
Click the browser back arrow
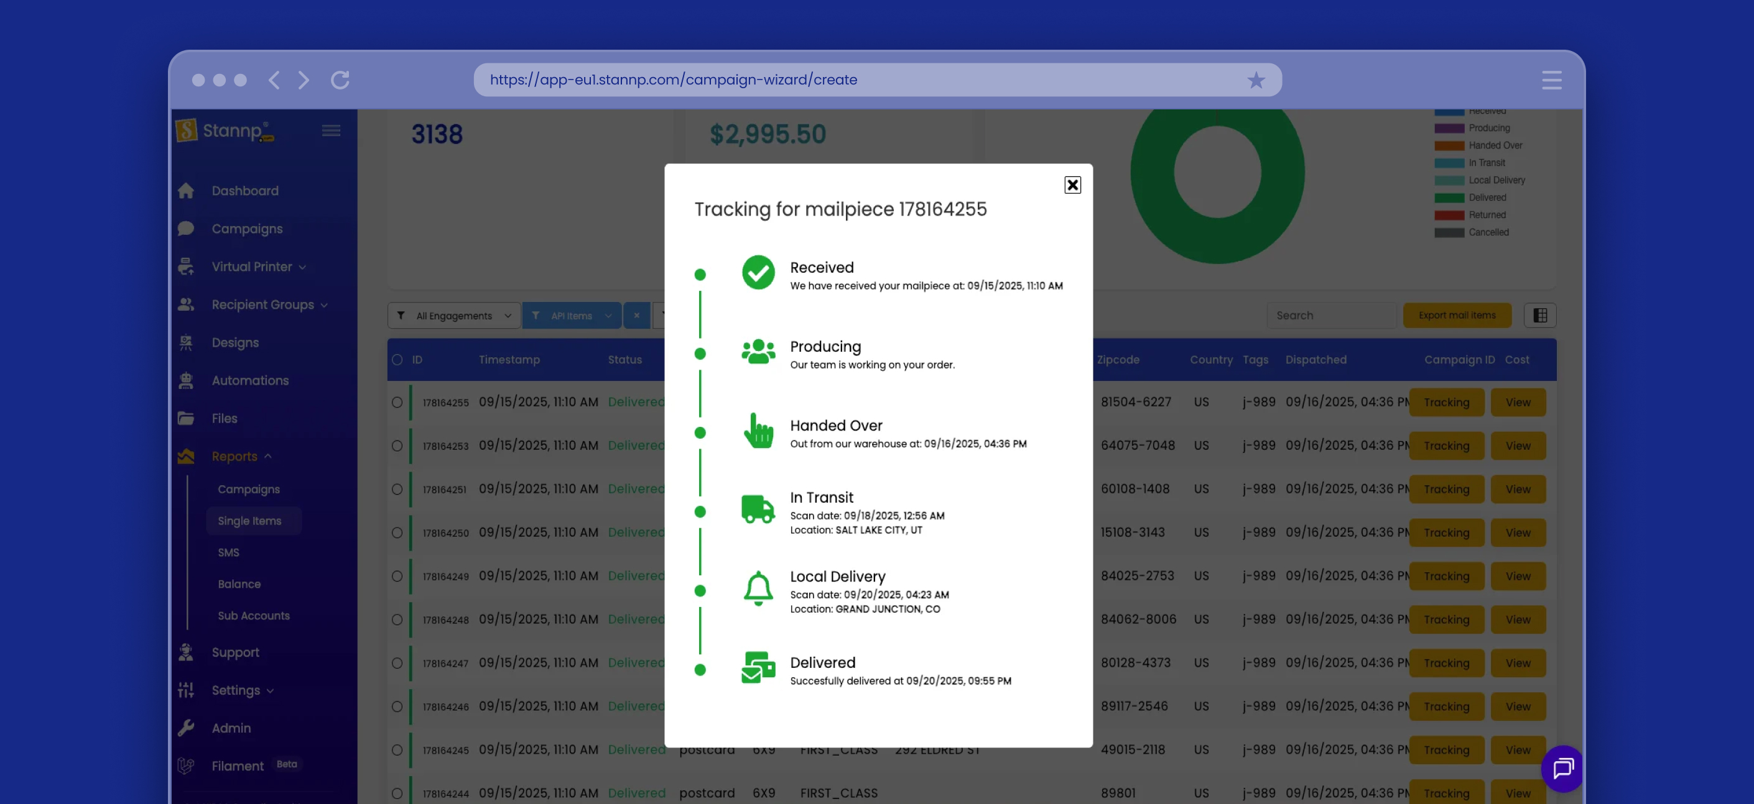(274, 80)
